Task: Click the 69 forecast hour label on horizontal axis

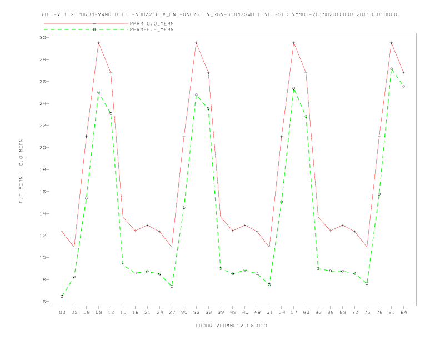Action: point(343,312)
